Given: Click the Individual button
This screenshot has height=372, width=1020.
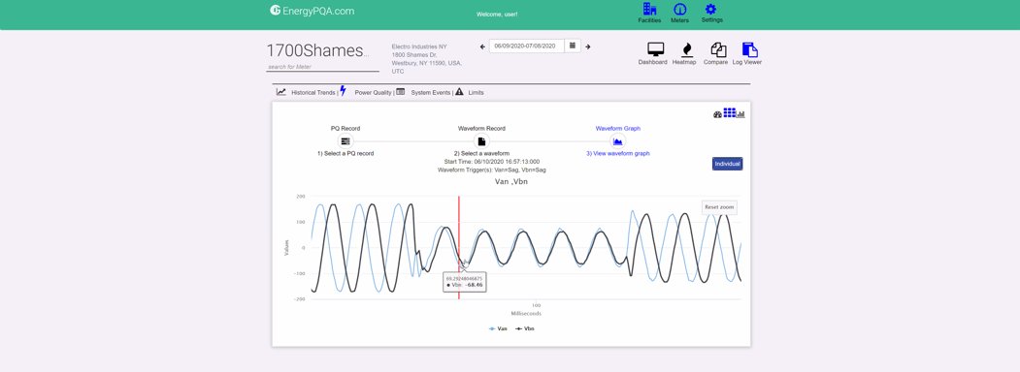Looking at the screenshot, I should (727, 164).
